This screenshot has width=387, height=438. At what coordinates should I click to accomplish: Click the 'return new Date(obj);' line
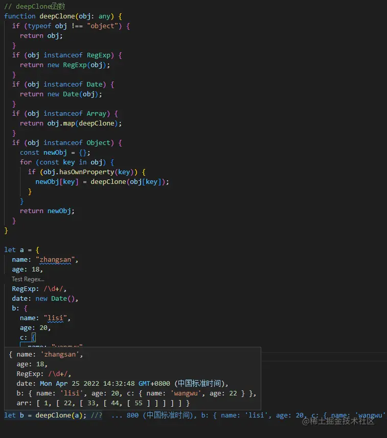61,94
